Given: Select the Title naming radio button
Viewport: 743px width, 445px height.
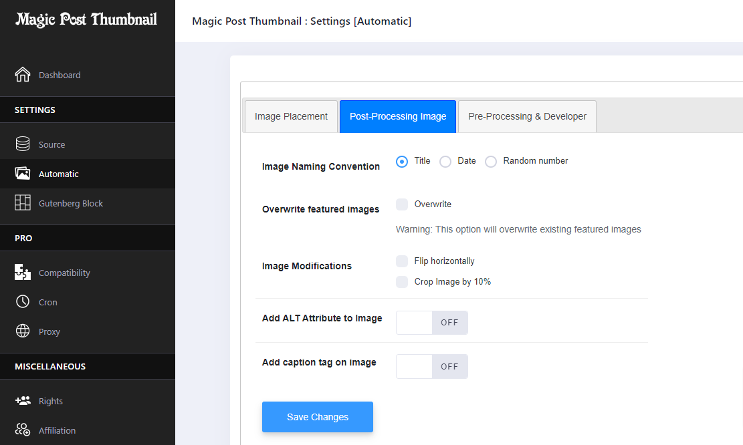Looking at the screenshot, I should coord(402,162).
